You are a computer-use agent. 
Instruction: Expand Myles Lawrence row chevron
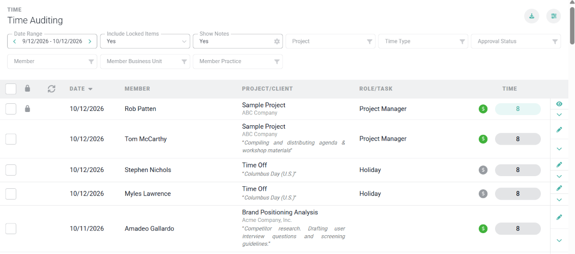coord(559,200)
